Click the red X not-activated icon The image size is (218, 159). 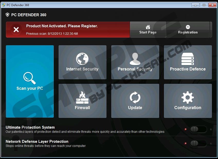click(x=16, y=30)
